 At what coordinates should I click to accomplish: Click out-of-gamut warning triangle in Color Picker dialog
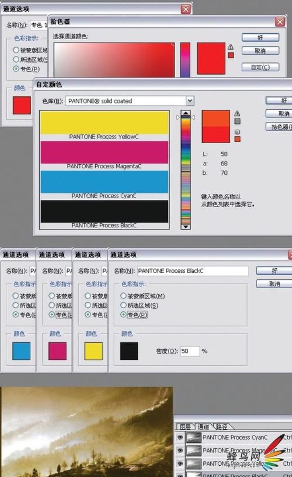[231, 47]
